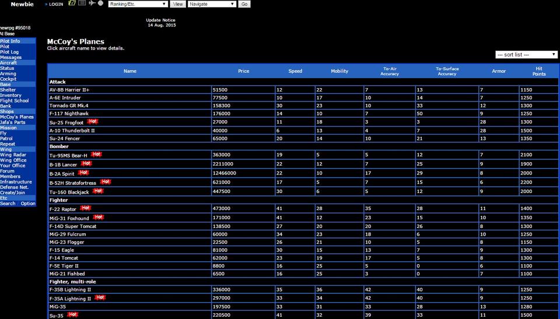This screenshot has width=560, height=319.
Task: Open MiG-29 Fulcrum aircraft details
Action: pyautogui.click(x=68, y=234)
